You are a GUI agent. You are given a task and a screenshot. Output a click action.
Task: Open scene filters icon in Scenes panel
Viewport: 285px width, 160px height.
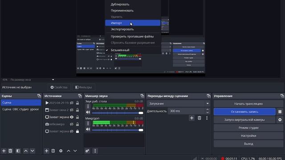click(18, 151)
